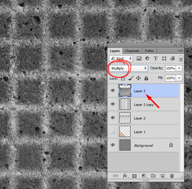Lock position move icon
The image size is (192, 189).
point(138,78)
